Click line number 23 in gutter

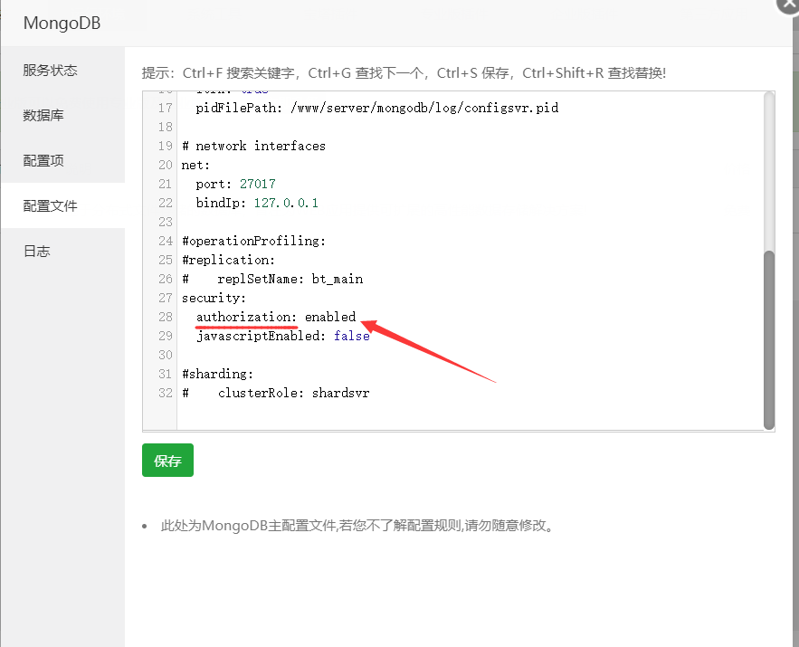pyautogui.click(x=165, y=222)
